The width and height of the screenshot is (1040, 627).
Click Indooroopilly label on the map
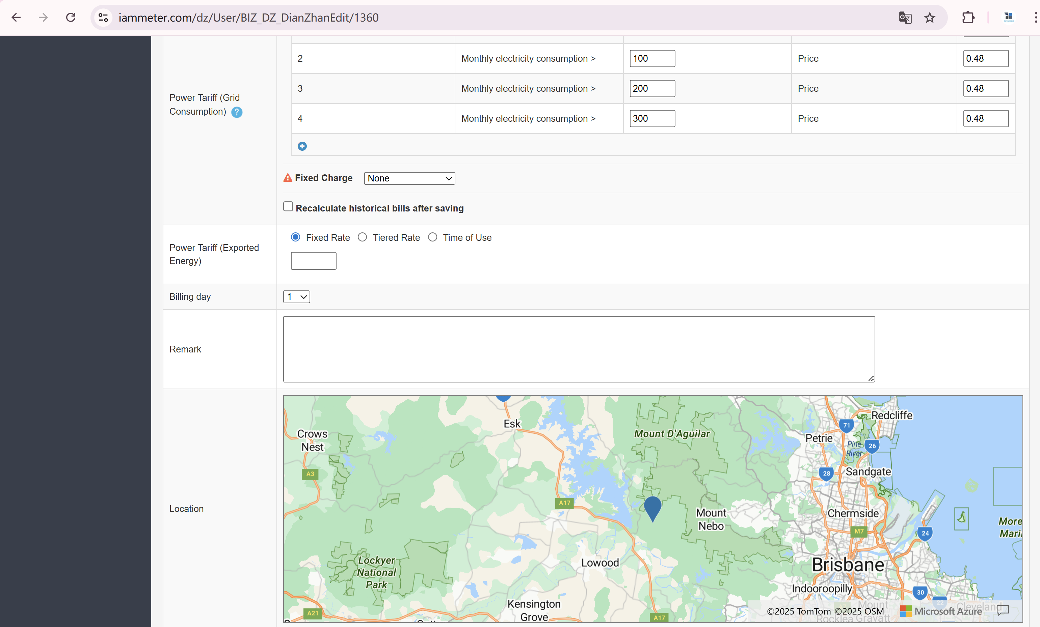(x=822, y=589)
